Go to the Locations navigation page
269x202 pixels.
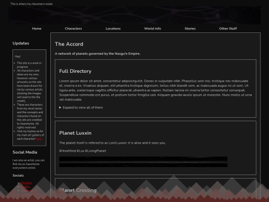113,29
